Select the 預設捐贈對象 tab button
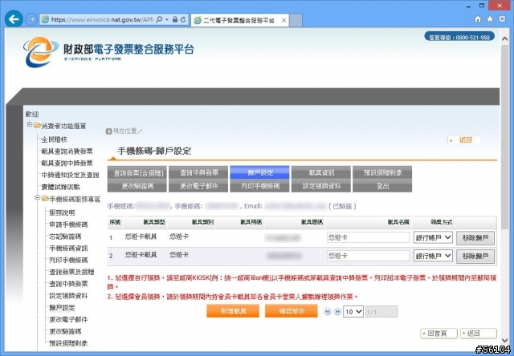The width and height of the screenshot is (514, 356). (382, 172)
